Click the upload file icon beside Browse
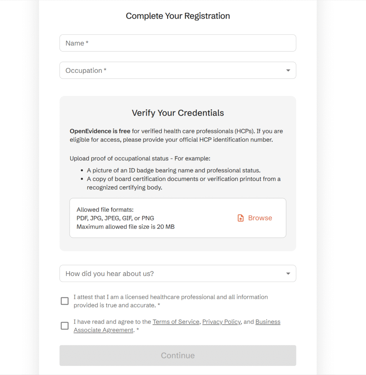The width and height of the screenshot is (366, 375). coord(241,218)
